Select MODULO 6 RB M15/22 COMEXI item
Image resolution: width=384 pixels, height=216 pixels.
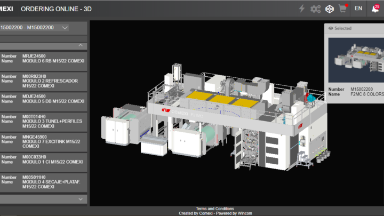click(x=45, y=58)
